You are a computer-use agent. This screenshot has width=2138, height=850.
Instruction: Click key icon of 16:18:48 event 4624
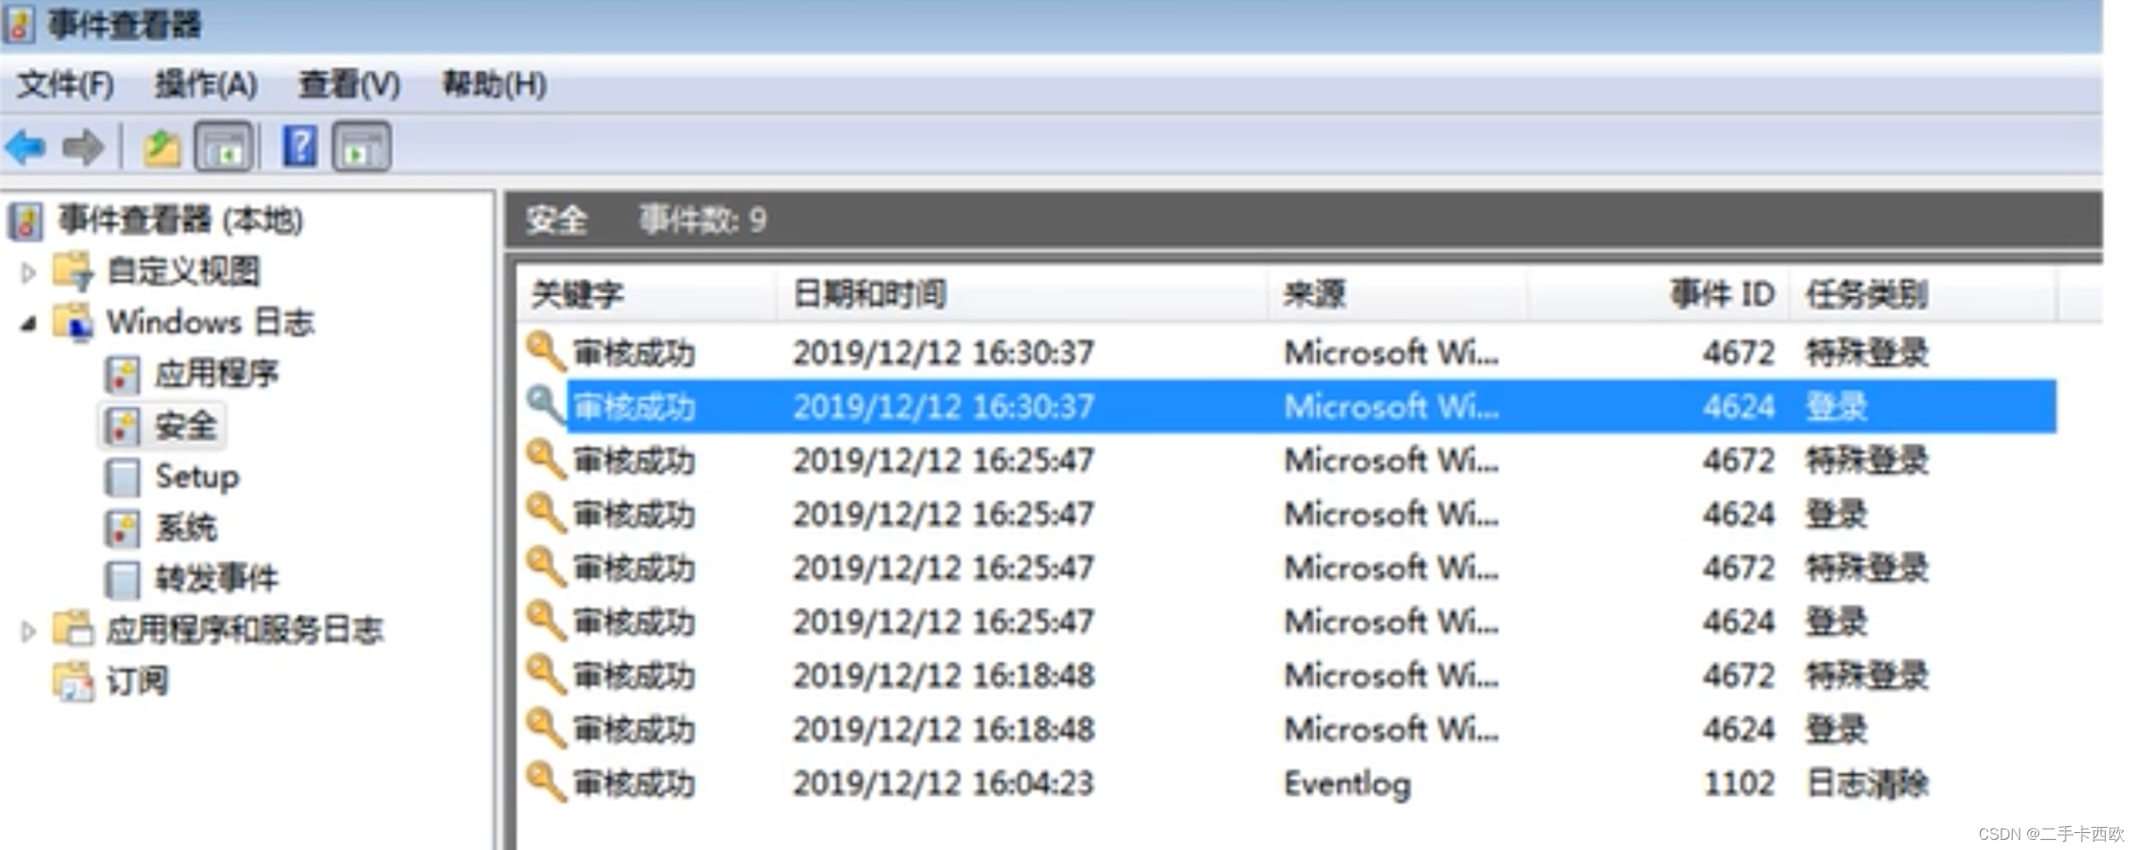click(546, 727)
